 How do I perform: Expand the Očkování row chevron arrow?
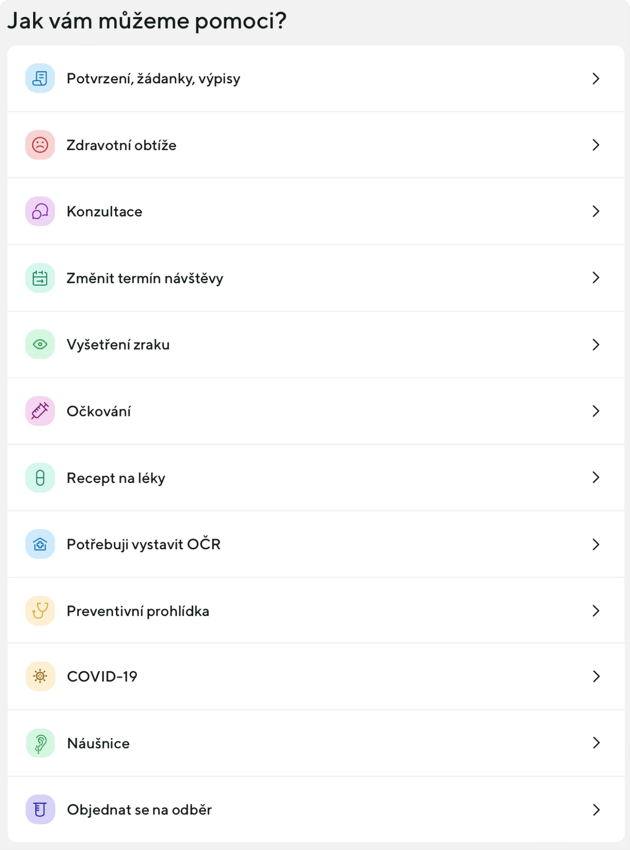(596, 411)
